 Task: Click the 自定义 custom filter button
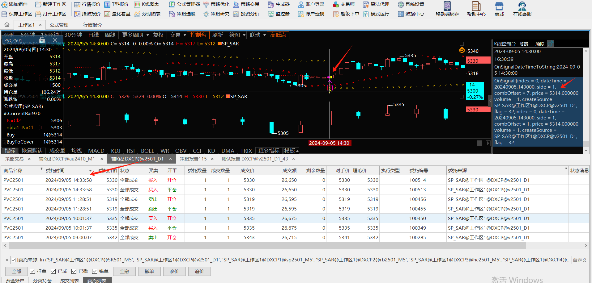coord(580,260)
